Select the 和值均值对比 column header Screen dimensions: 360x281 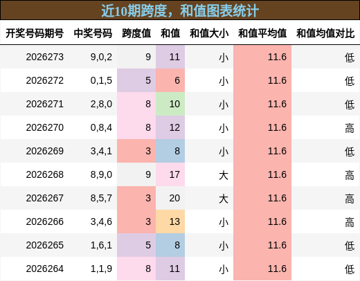point(325,33)
